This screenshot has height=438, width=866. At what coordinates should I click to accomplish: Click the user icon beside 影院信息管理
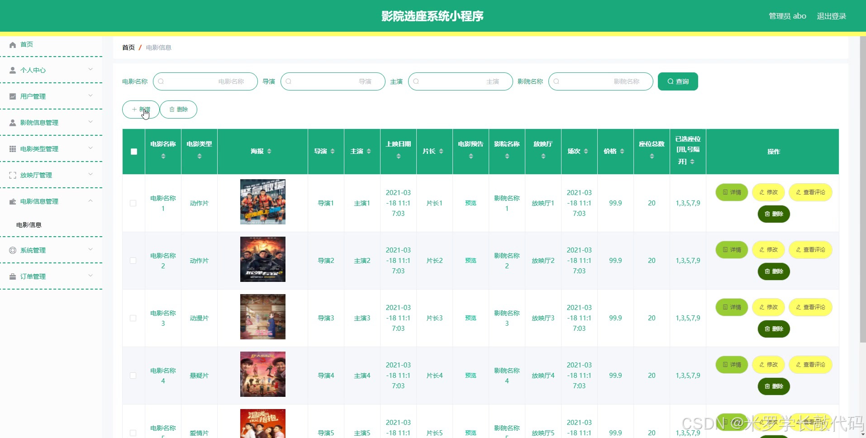[x=13, y=123]
